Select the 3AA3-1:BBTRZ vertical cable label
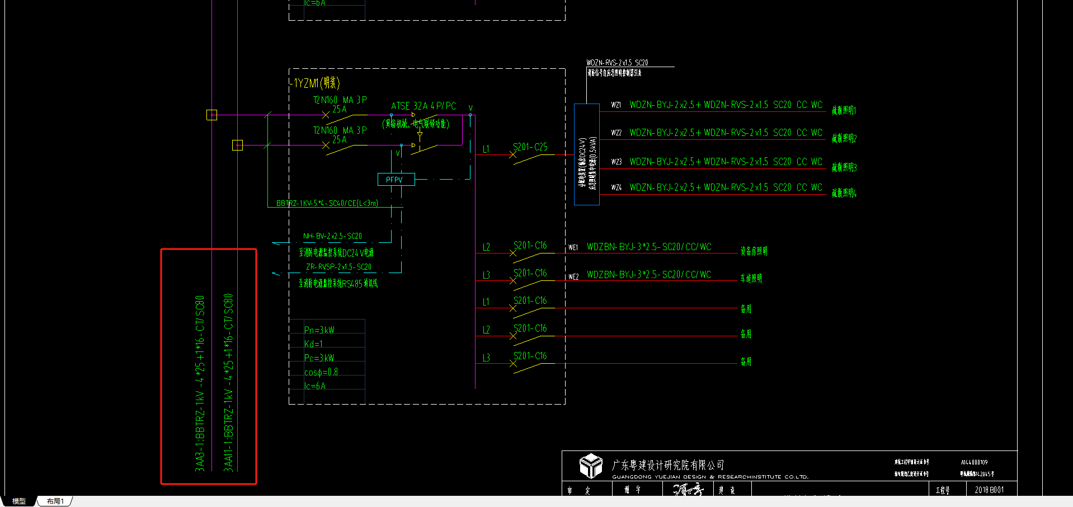Viewport: 1073px width, 507px height. (x=200, y=383)
